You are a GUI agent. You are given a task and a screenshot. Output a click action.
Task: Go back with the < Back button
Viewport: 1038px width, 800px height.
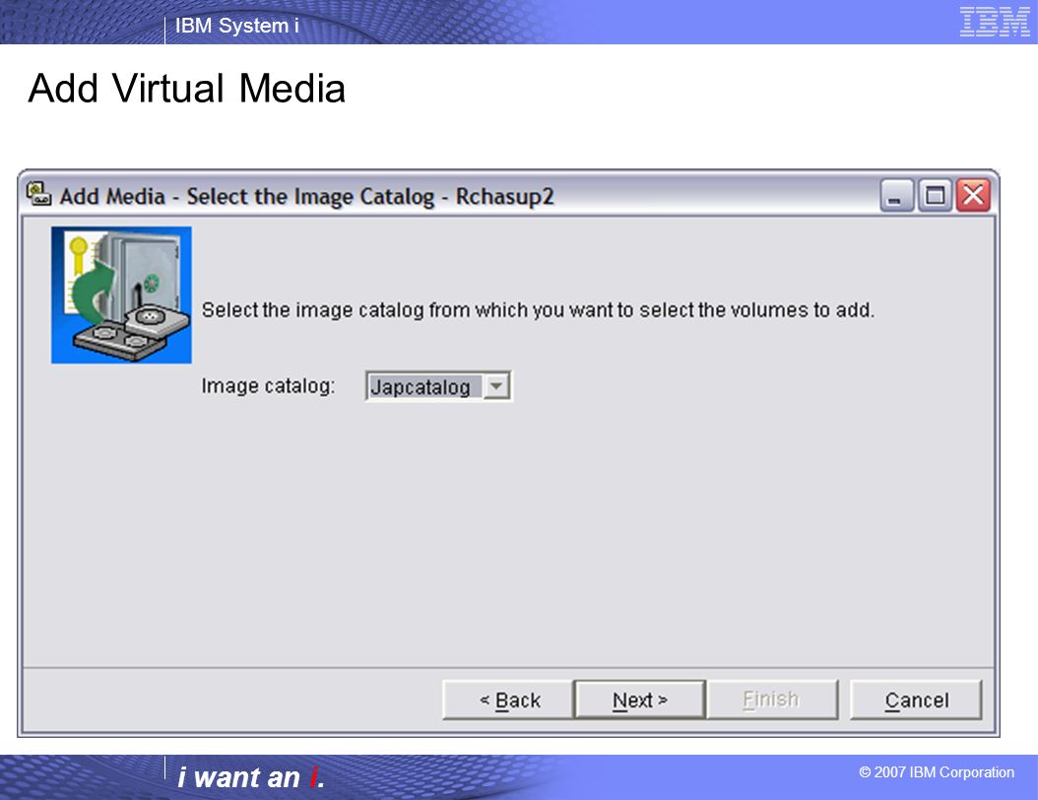point(508,700)
